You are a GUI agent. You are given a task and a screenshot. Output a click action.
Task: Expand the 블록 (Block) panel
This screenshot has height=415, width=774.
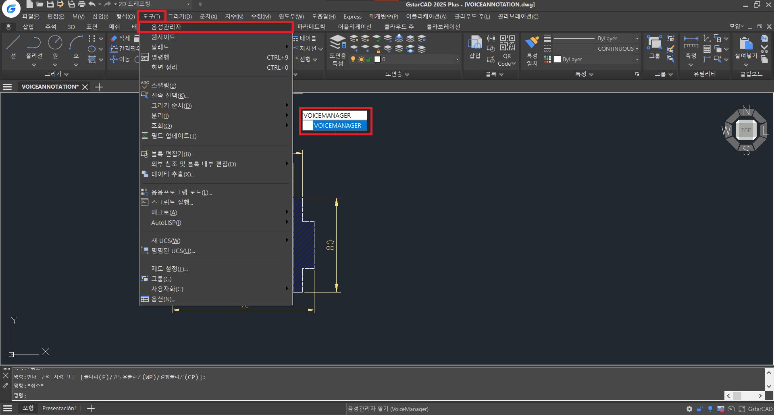tap(495, 74)
